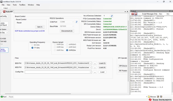Click the SPI Disconnect button
The image size is (173, 101).
[123, 66]
